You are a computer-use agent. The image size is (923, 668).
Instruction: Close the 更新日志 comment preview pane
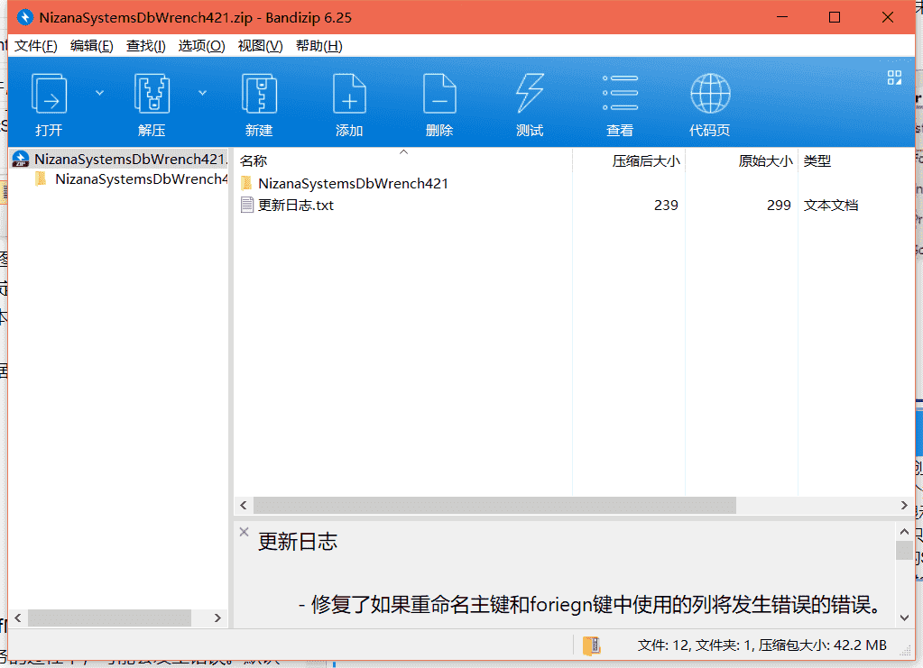pos(244,532)
